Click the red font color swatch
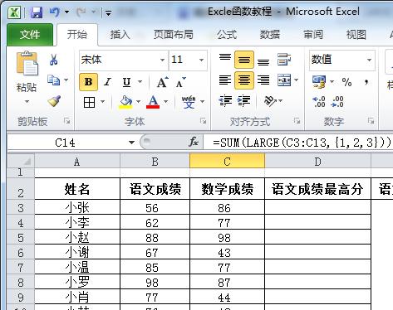Screen dimensions: 393x310 (153, 102)
